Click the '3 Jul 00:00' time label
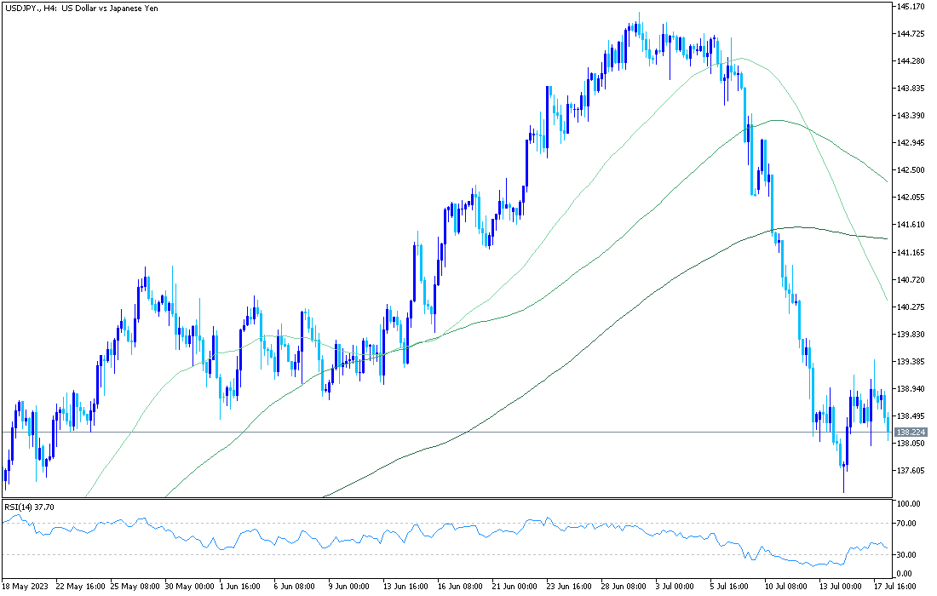The width and height of the screenshot is (937, 596). [x=675, y=587]
